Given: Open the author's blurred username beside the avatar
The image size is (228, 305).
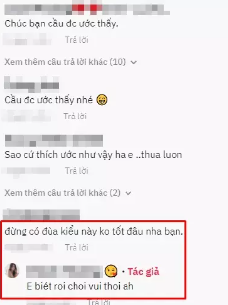Looking at the screenshot, I should (x=65, y=272).
